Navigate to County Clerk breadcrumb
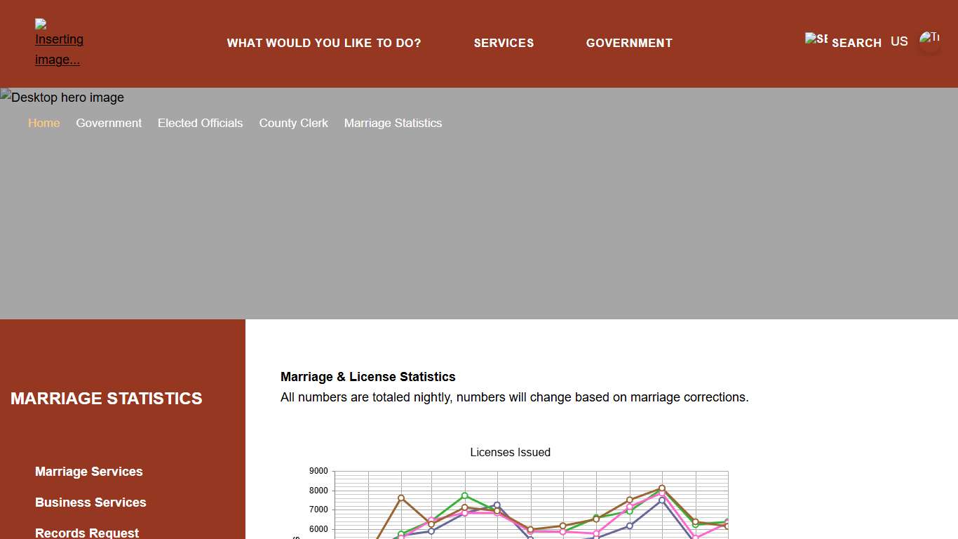The height and width of the screenshot is (539, 958). point(293,123)
